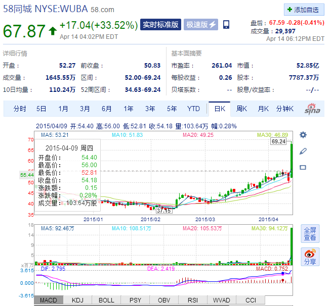Switch to 实时标准版 mode
The image size is (331, 306).
(160, 24)
